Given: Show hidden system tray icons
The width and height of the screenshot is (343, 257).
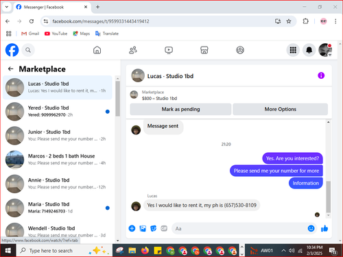Looking at the screenshot, I should click(x=283, y=251).
